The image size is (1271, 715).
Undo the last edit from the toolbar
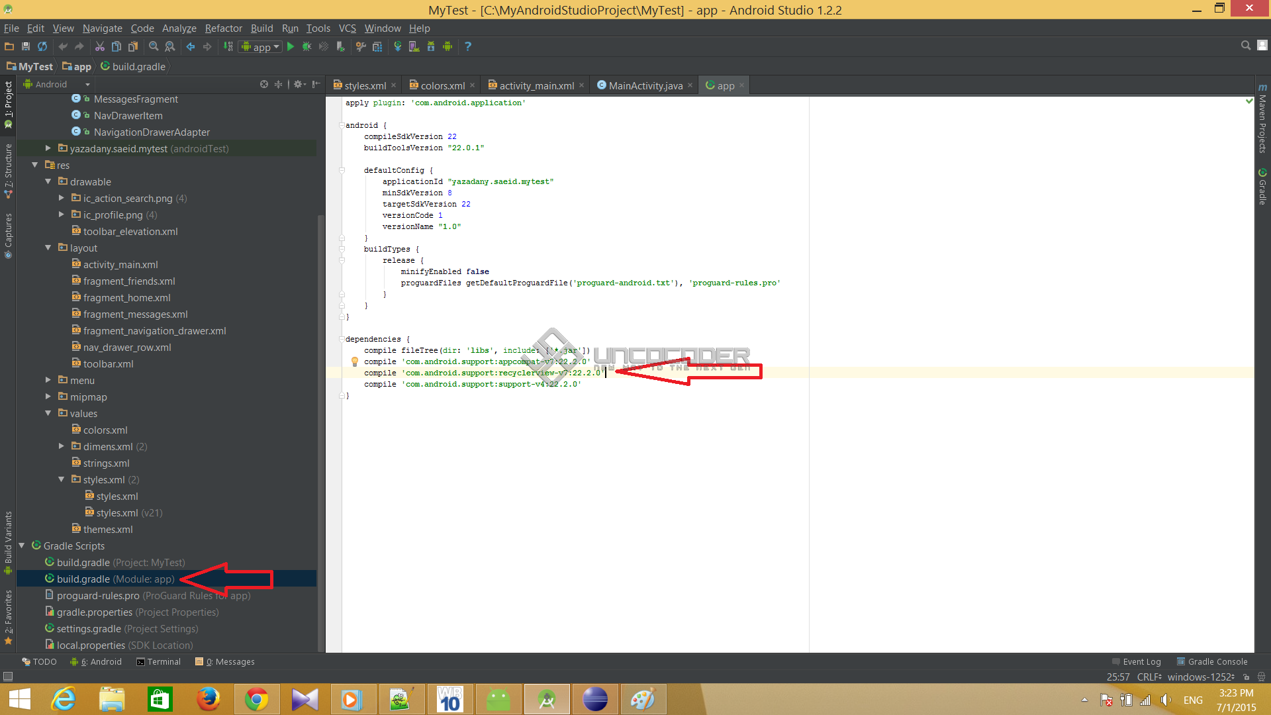click(x=63, y=46)
